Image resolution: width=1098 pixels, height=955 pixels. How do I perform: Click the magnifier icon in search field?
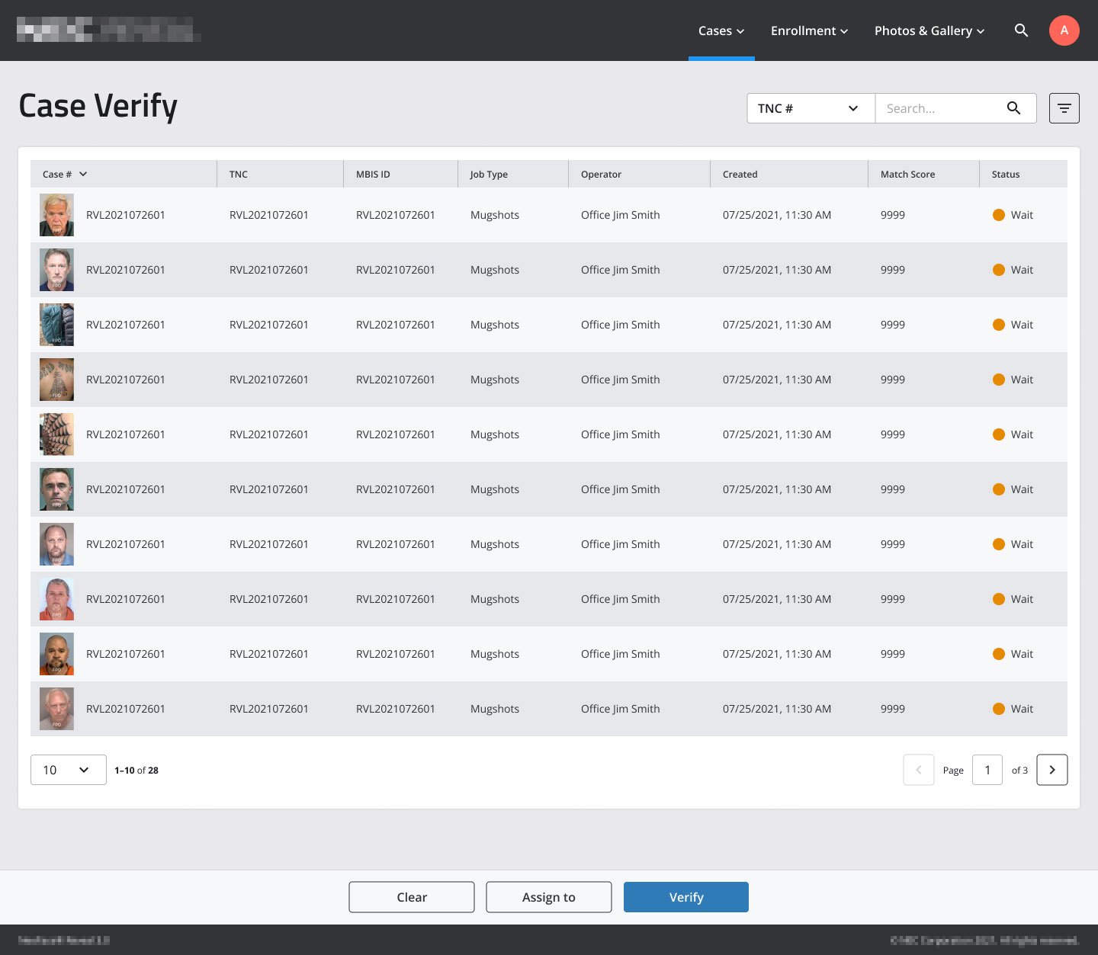point(1013,108)
